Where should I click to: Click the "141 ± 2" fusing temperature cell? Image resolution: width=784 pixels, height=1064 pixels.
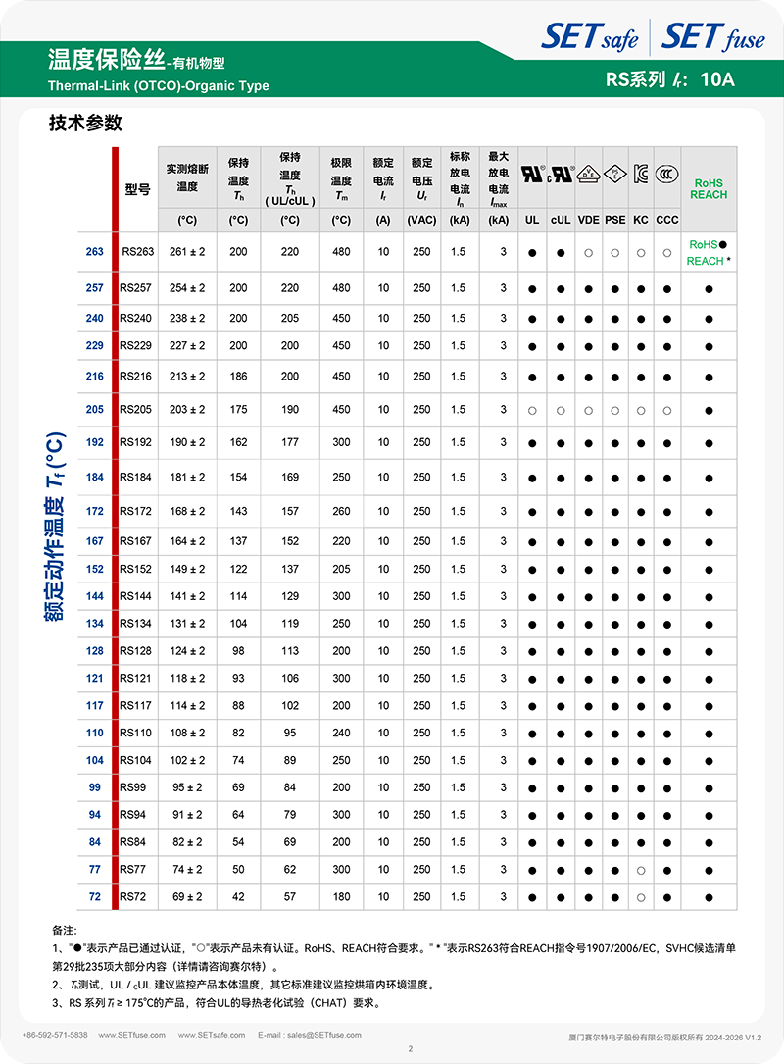(x=187, y=596)
